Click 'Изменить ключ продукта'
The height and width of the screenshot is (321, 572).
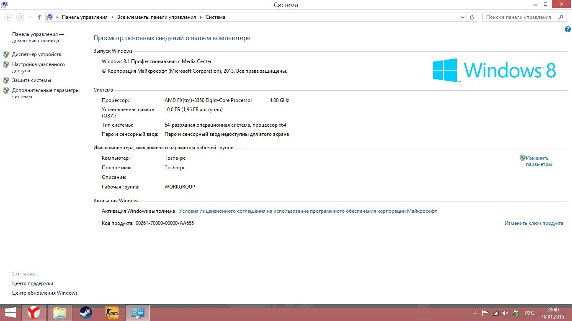533,223
